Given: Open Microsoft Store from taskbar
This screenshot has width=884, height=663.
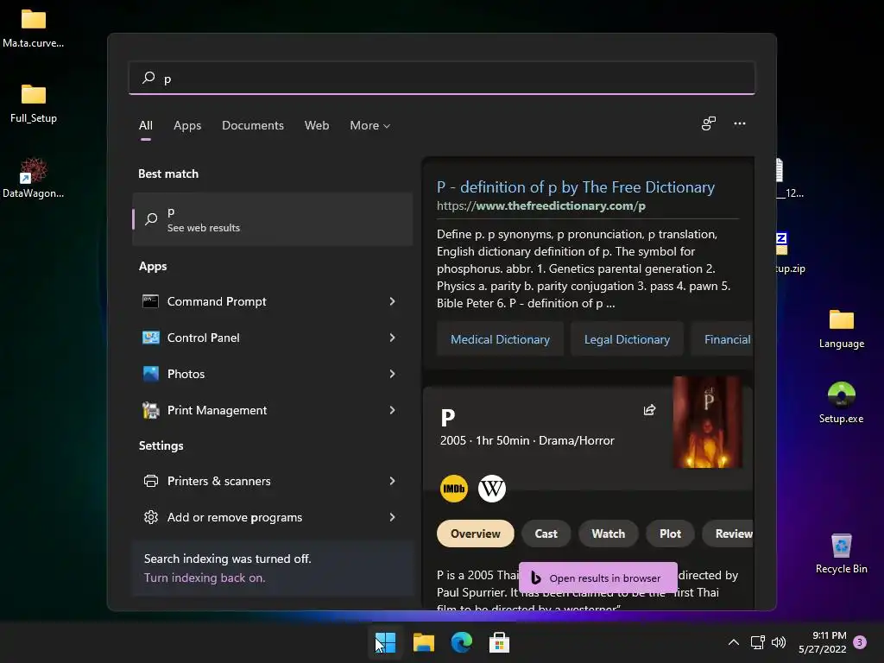Looking at the screenshot, I should (499, 642).
